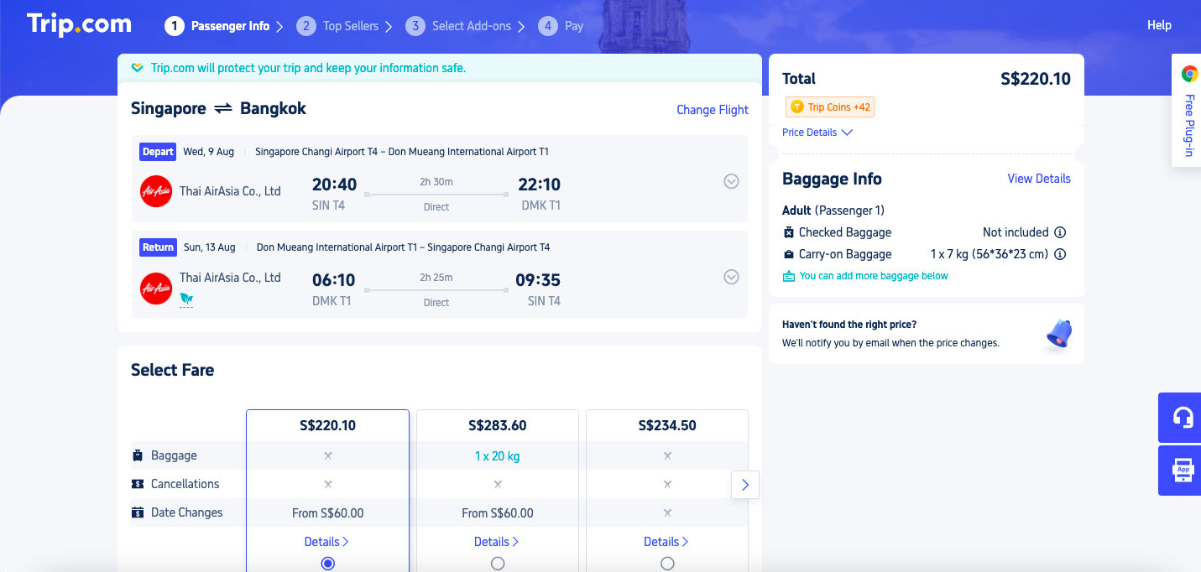
Task: Click the Select Fare heading
Action: [173, 370]
